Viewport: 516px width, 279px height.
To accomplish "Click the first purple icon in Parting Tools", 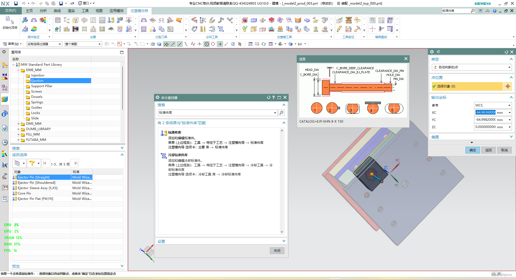I will [144, 20].
